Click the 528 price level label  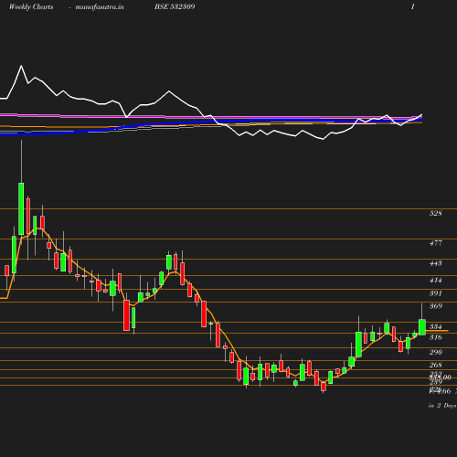[x=435, y=213]
